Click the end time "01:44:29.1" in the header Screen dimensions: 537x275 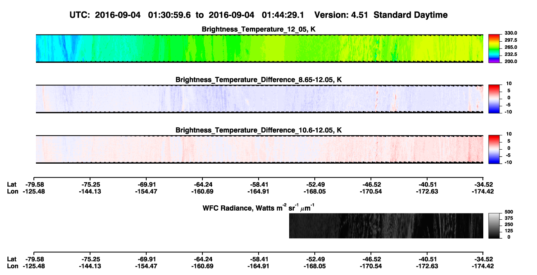(x=283, y=15)
